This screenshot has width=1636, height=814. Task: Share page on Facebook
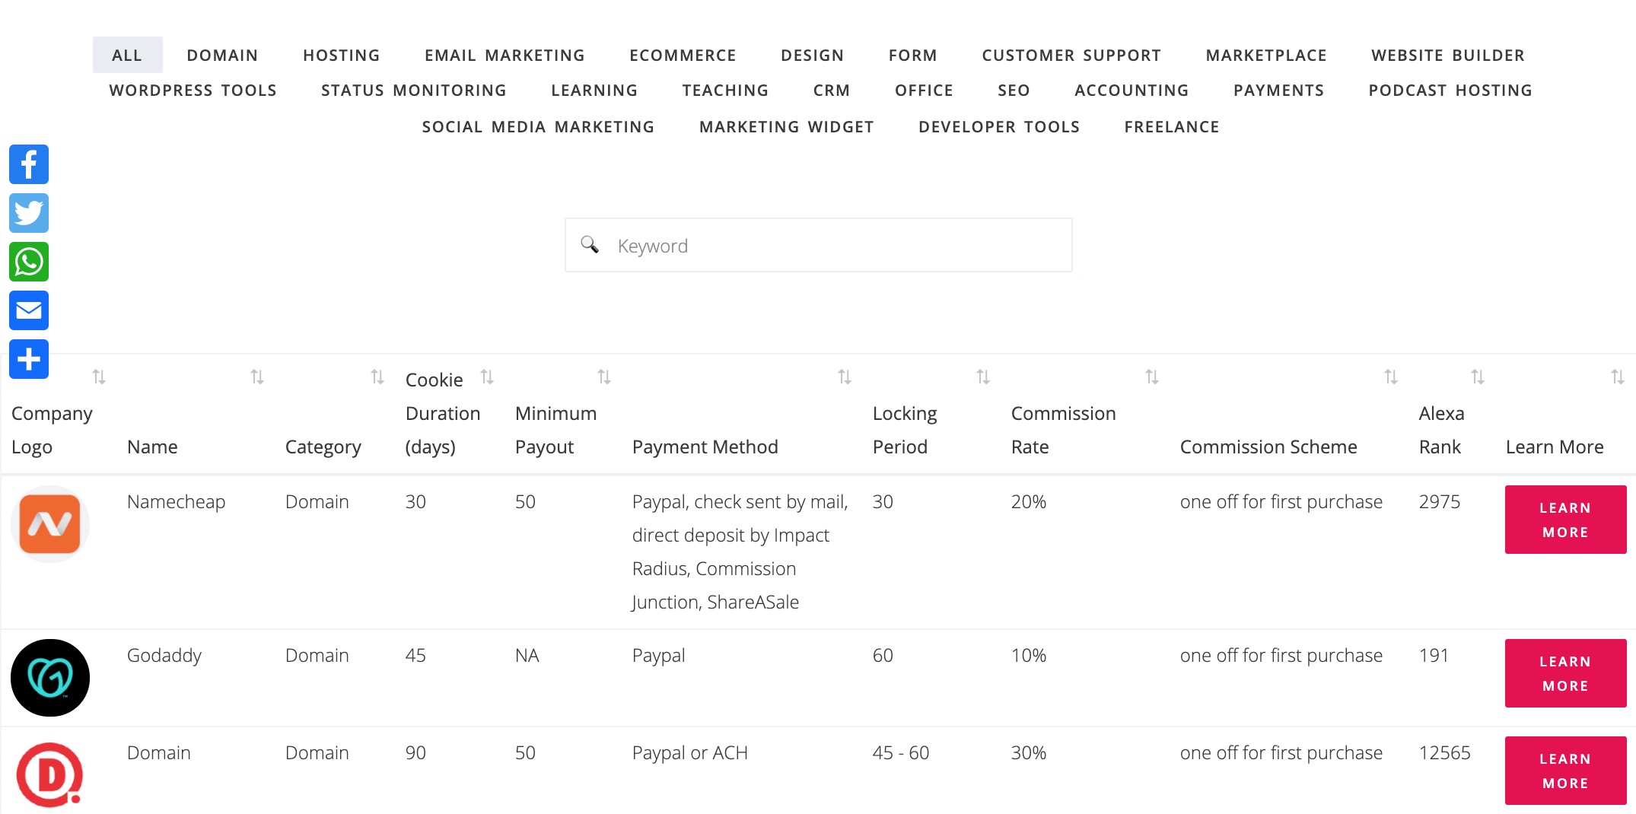tap(29, 164)
